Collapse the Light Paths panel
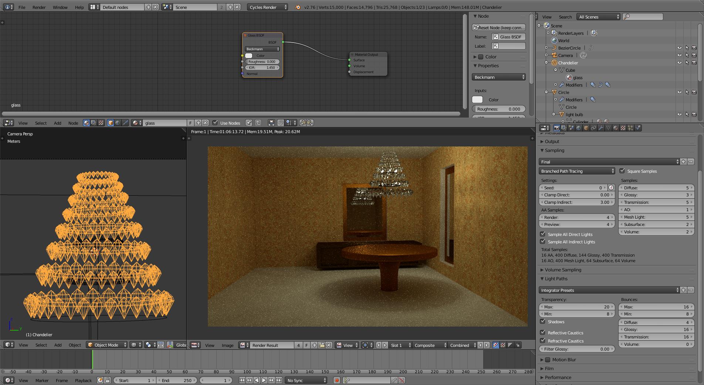The image size is (704, 385). pos(556,278)
